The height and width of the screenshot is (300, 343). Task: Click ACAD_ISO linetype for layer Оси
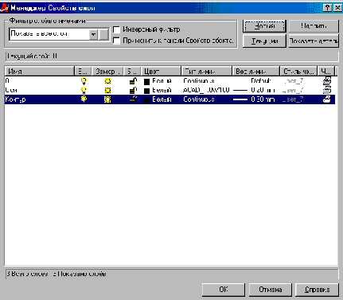206,90
